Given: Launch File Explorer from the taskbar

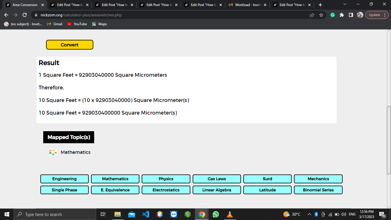Looking at the screenshot, I should point(118,214).
